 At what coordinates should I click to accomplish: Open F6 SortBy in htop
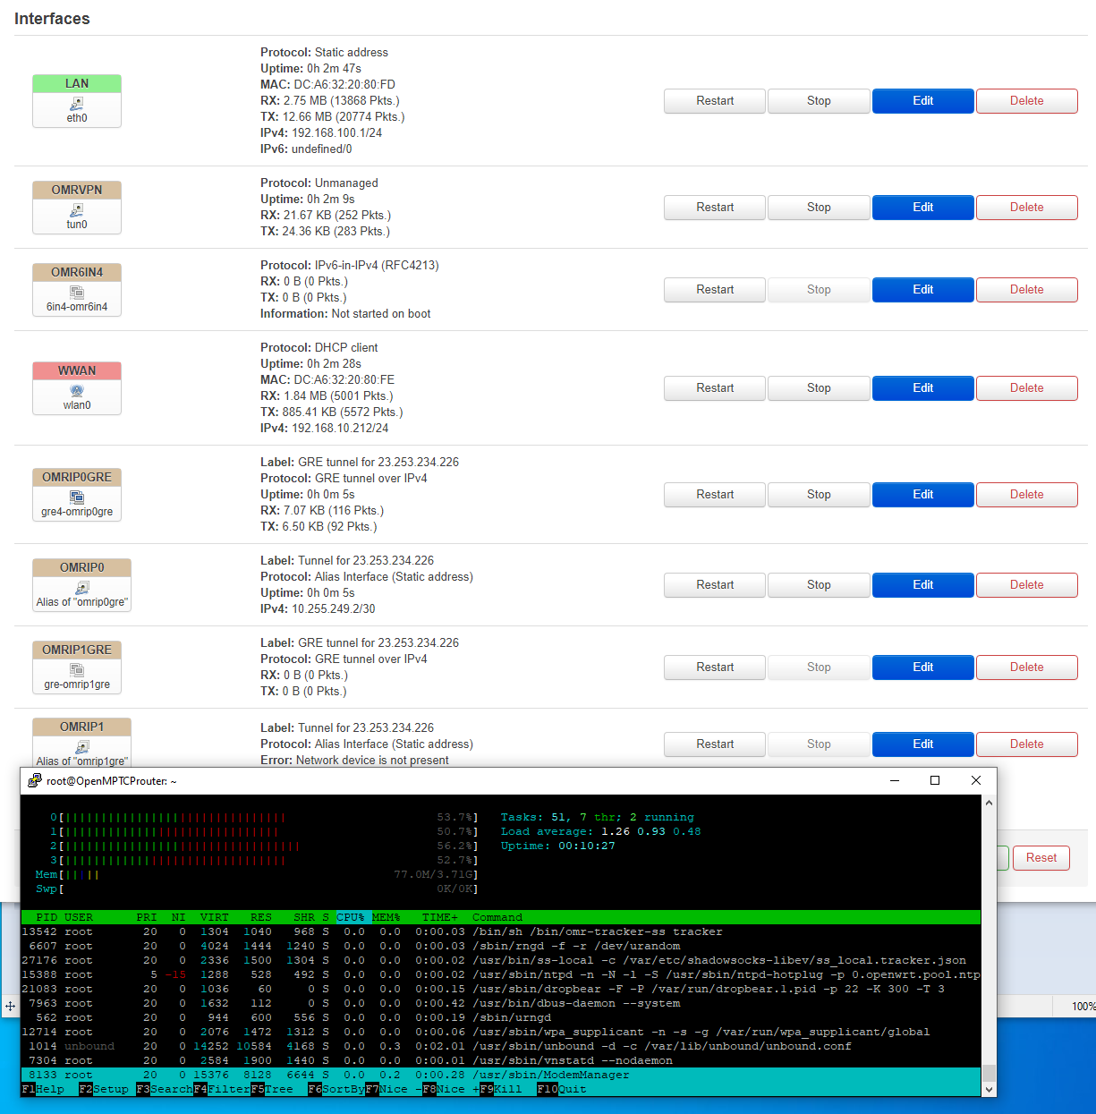336,1089
